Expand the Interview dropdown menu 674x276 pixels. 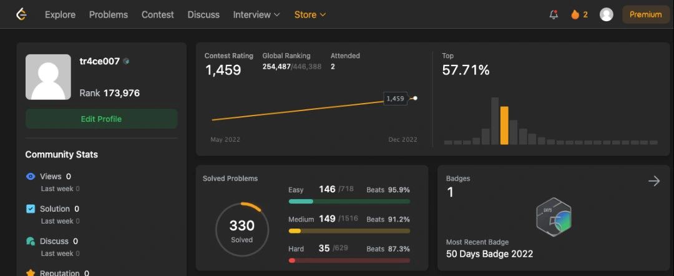coord(256,14)
